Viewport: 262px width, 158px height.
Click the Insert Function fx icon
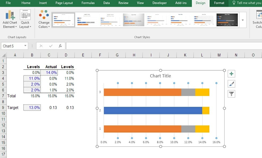[x=60, y=46]
